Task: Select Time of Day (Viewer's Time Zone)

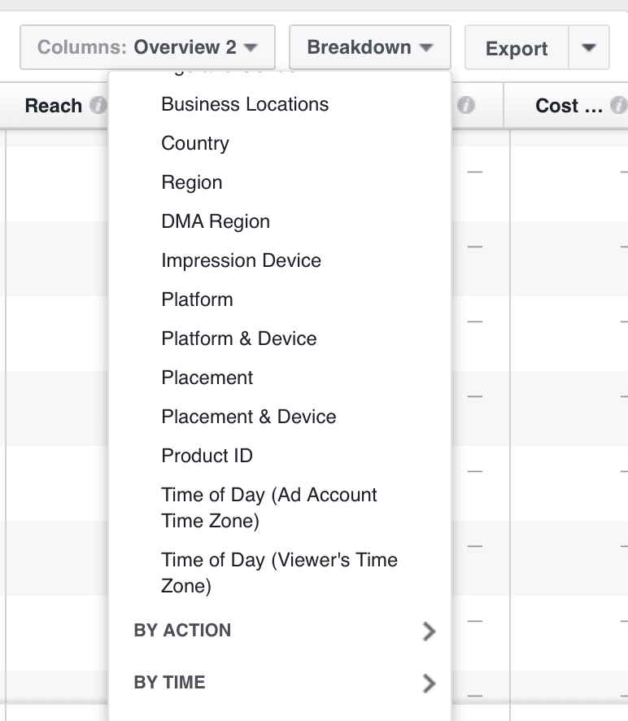Action: 279,572
